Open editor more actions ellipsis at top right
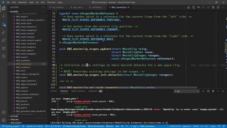The image size is (227, 128). point(223,7)
